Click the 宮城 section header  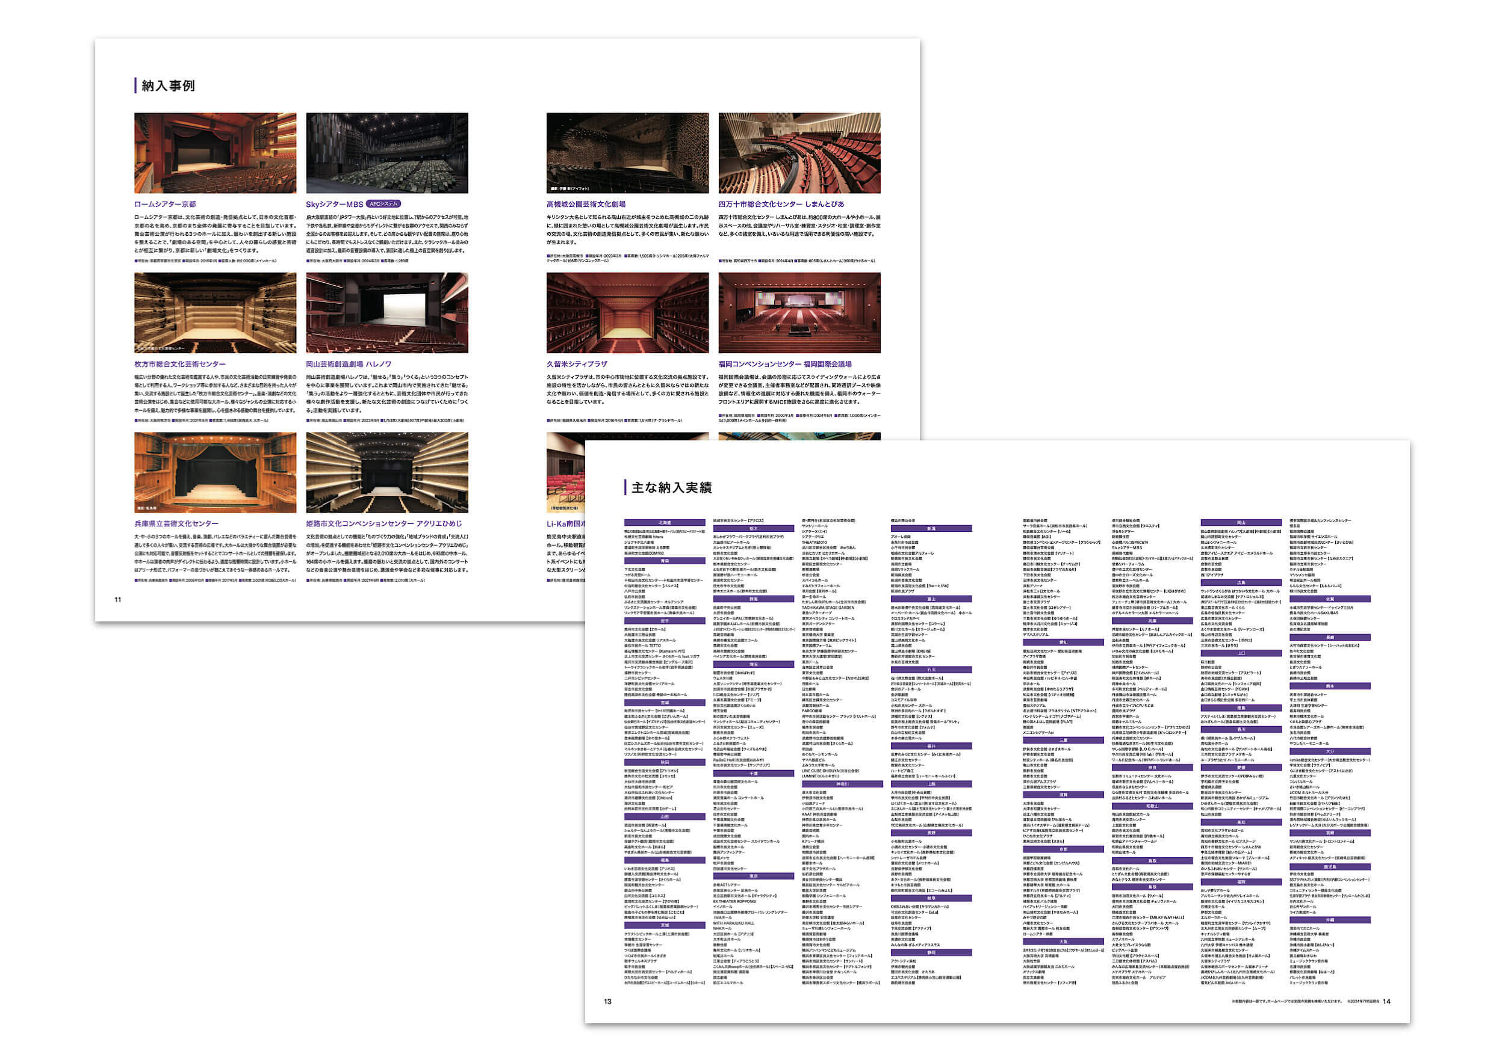[665, 703]
